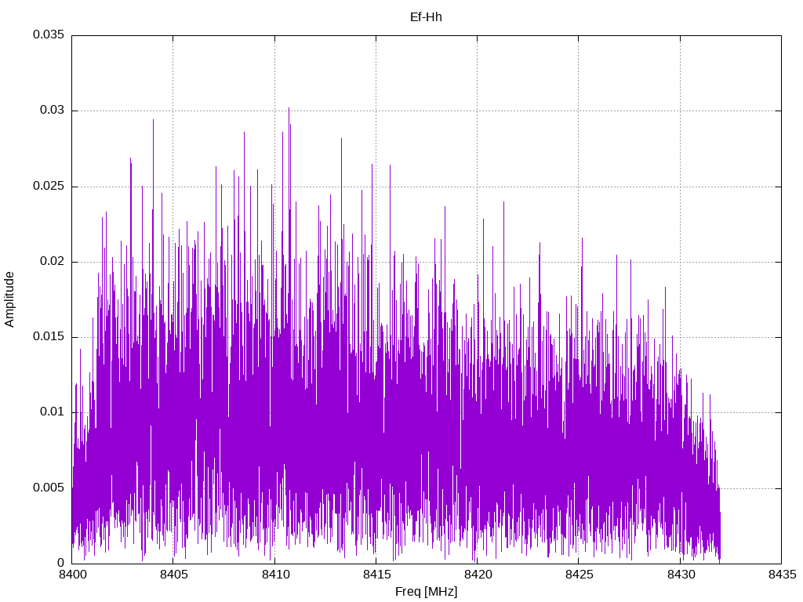This screenshot has height=602, width=803.
Task: Click the tallest spectrum peak above 0.03
Action: point(289,110)
